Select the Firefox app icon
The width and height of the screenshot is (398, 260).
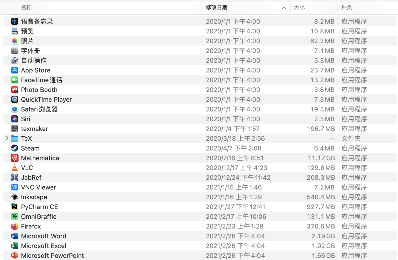(x=15, y=226)
